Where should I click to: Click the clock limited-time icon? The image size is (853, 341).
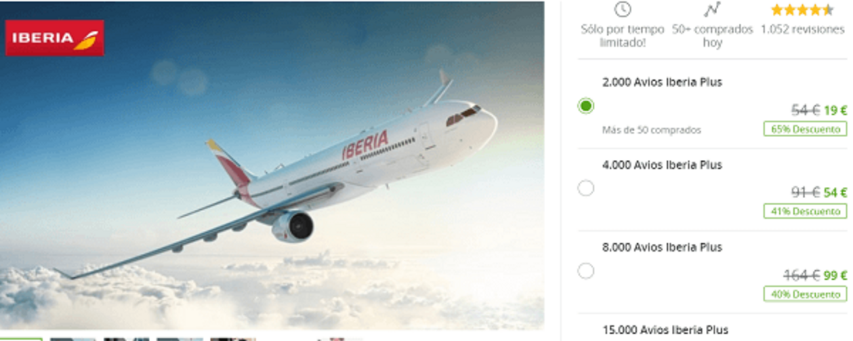(x=622, y=9)
